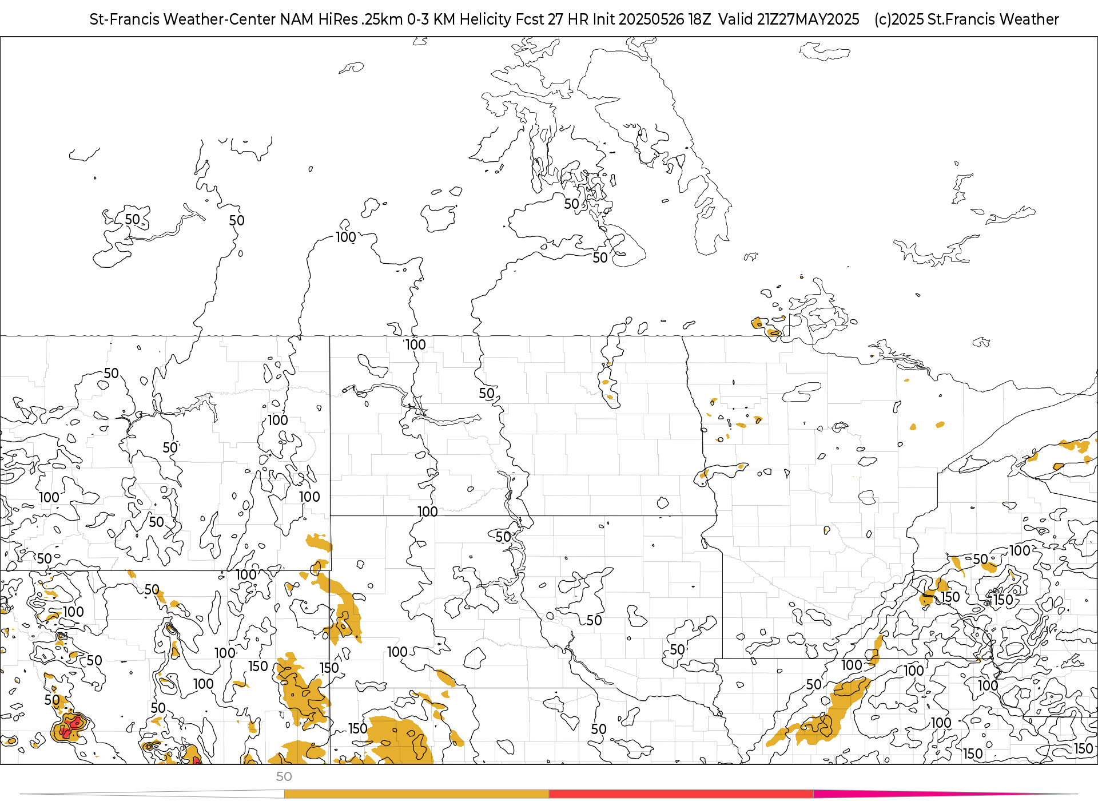The width and height of the screenshot is (1098, 801).
Task: Click the orange segment of the color bar
Action: click(416, 794)
